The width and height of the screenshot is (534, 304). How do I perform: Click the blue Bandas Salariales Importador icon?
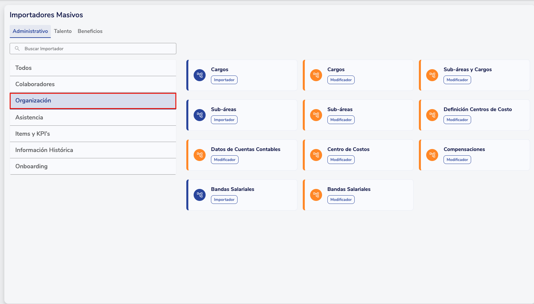[x=200, y=195]
